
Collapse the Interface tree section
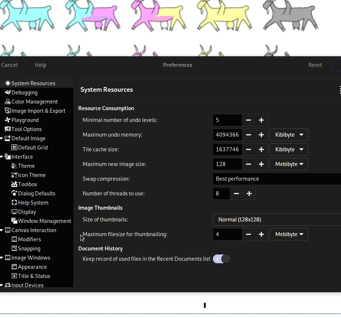(2, 157)
